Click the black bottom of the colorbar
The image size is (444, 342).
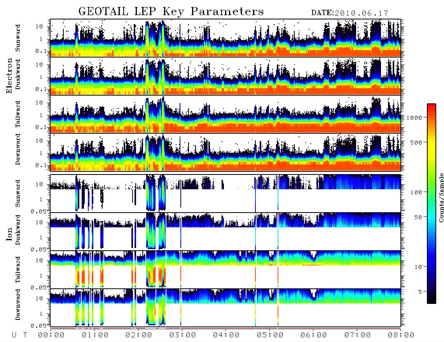coord(432,300)
